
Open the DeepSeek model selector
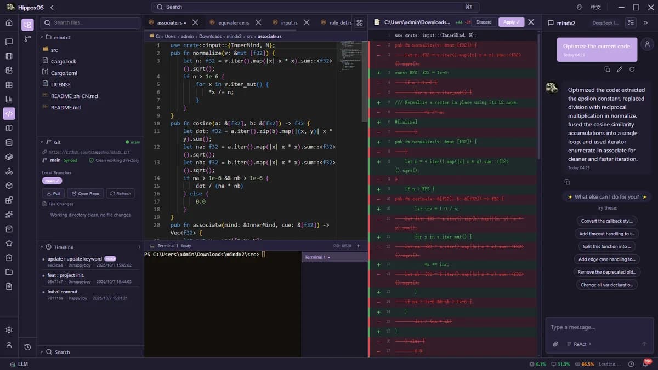click(605, 23)
